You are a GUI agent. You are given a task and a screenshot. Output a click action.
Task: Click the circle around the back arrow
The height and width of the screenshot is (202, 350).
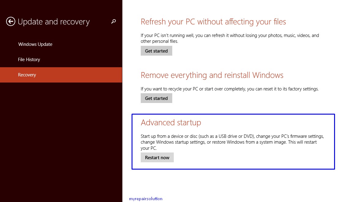click(x=10, y=22)
